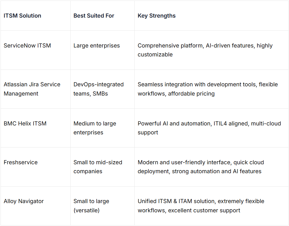Click the "ITSM Solution" column header
This screenshot has width=289, height=226.
[22, 16]
